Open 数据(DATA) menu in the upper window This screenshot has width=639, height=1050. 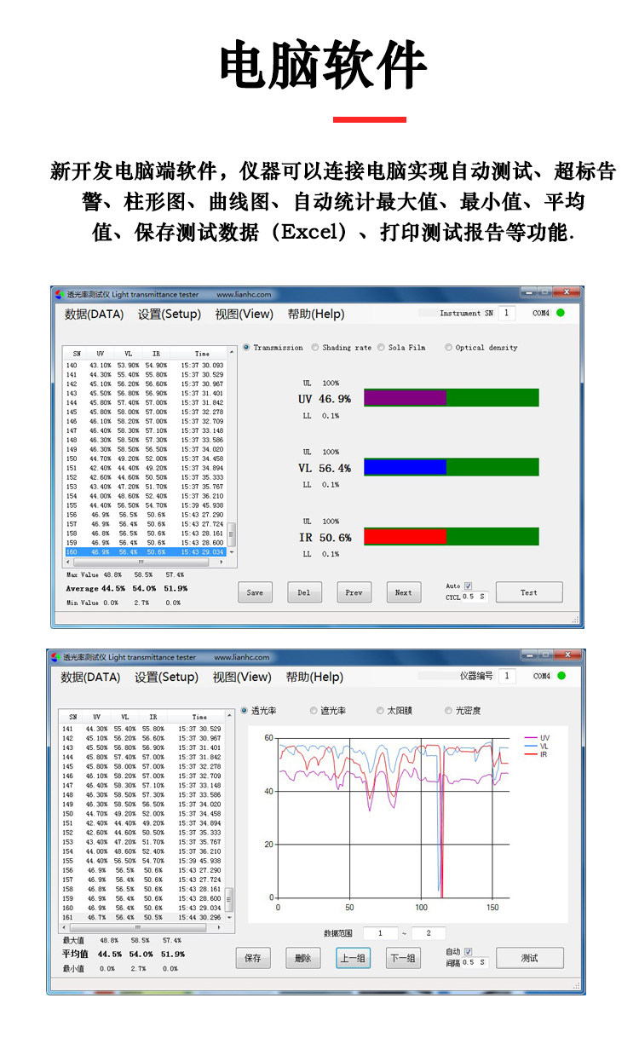click(x=94, y=314)
